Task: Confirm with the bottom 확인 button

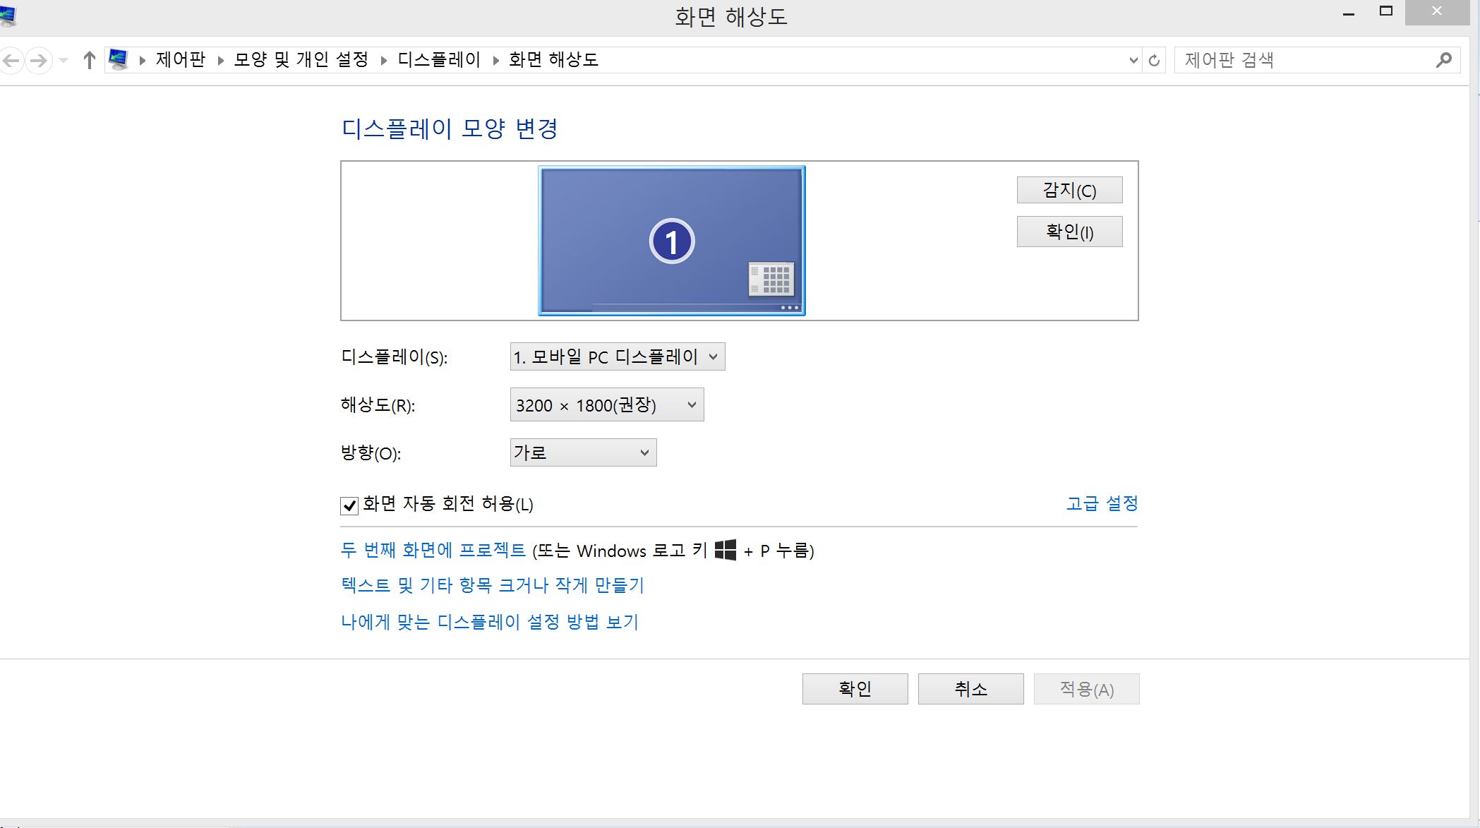Action: pyautogui.click(x=855, y=689)
